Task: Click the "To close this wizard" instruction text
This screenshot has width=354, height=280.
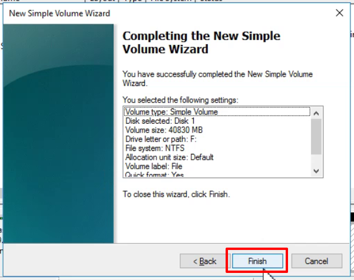Action: pos(176,195)
